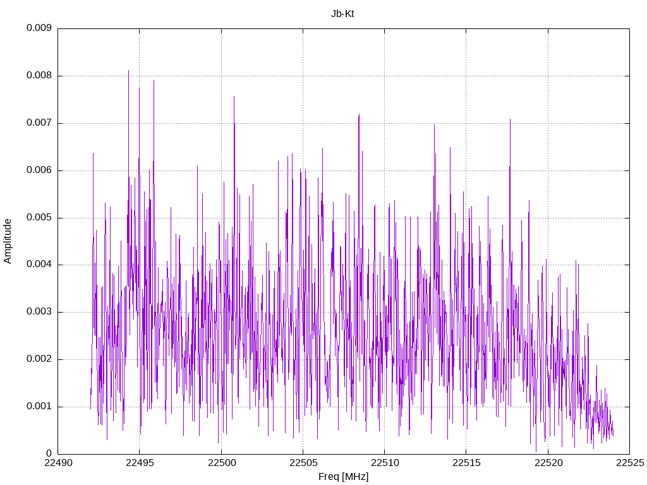The width and height of the screenshot is (647, 485).
Task: Select the y-axis tick value 0.007
Action: coord(39,123)
